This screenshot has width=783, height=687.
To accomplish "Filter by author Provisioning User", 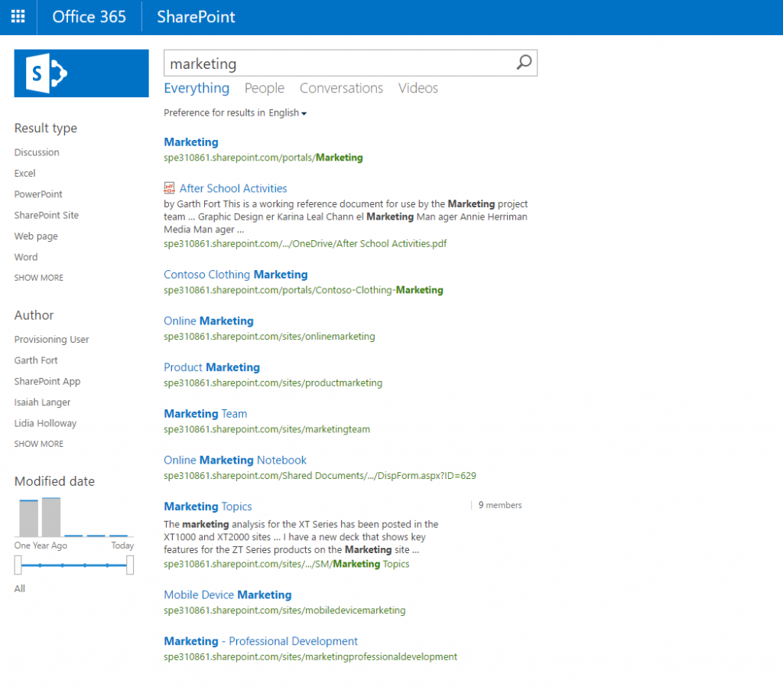I will [x=51, y=339].
